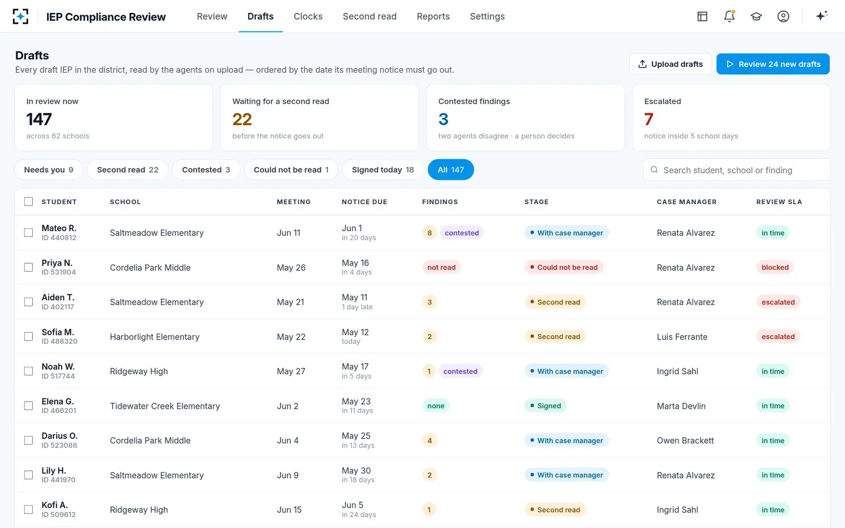Click the Signed stage badge for Elena G.
Image resolution: width=845 pixels, height=528 pixels.
(x=545, y=406)
